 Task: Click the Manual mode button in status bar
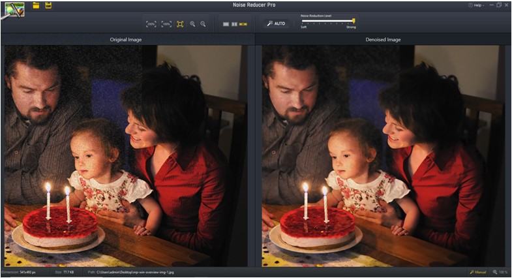point(478,272)
